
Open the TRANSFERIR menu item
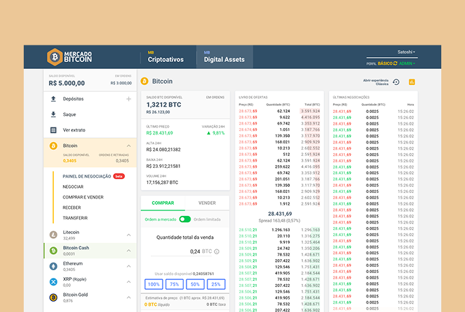click(x=75, y=218)
